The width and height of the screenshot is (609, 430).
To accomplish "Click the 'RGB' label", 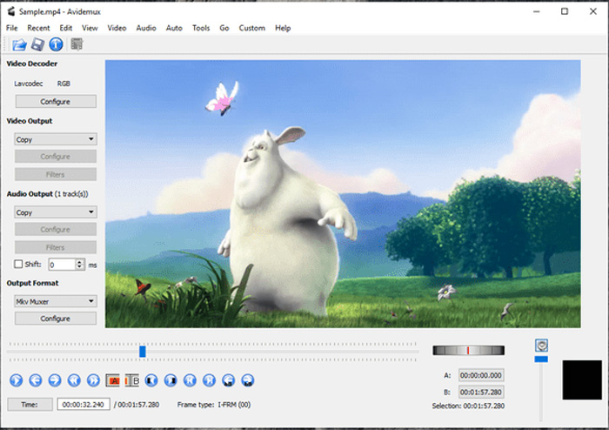I will click(64, 84).
